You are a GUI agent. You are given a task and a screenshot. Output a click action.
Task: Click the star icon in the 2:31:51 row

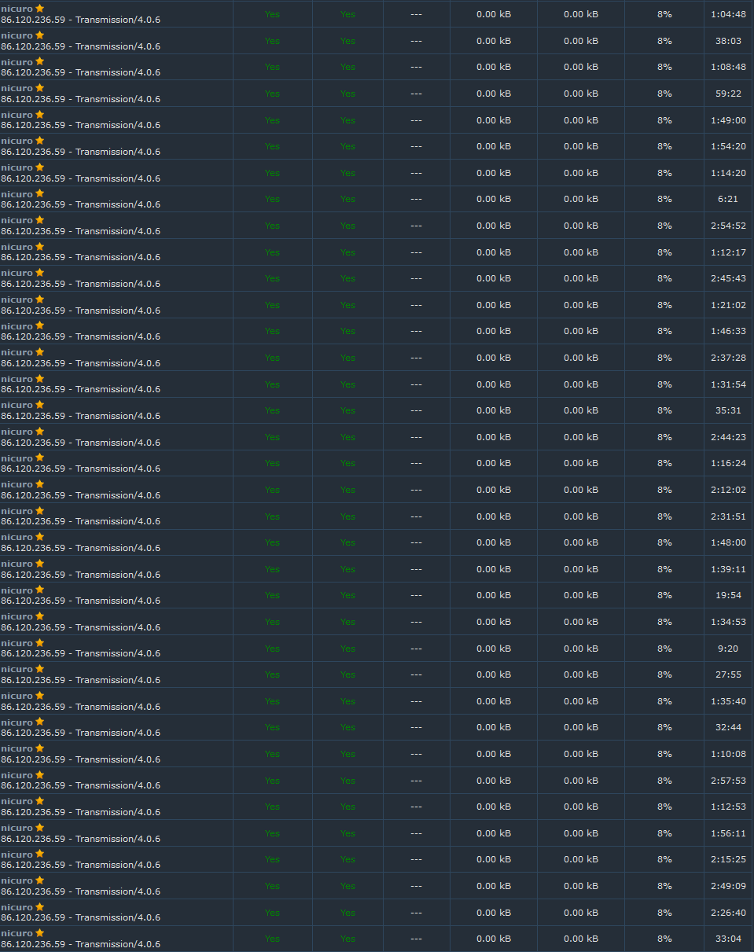(39, 510)
